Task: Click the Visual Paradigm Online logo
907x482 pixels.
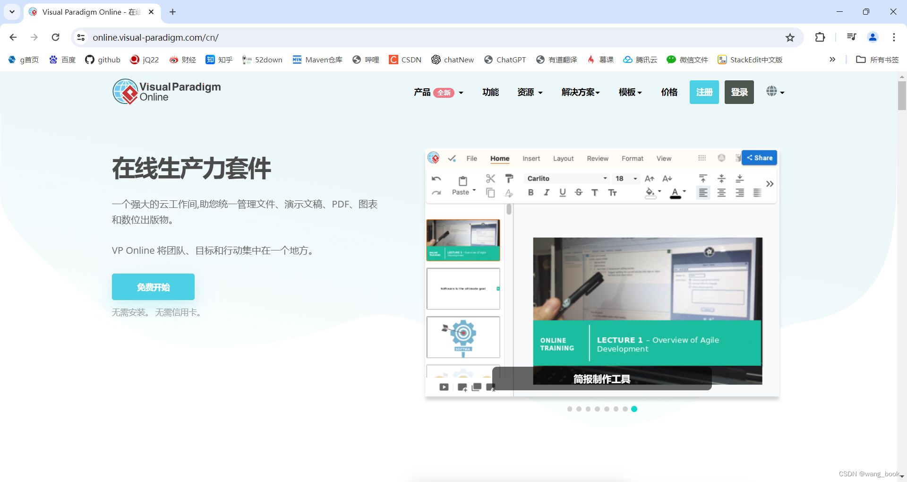Action: 167,92
